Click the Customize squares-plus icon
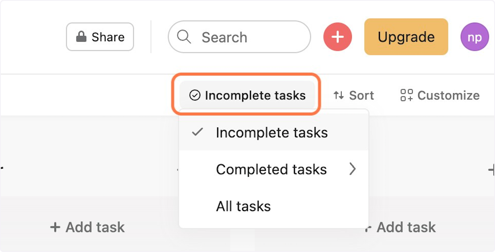Viewport: 495px width, 252px height. pos(407,95)
